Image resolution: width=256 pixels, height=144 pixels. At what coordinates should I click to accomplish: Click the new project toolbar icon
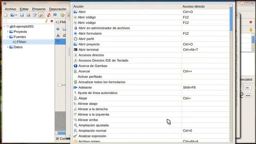tap(6, 15)
